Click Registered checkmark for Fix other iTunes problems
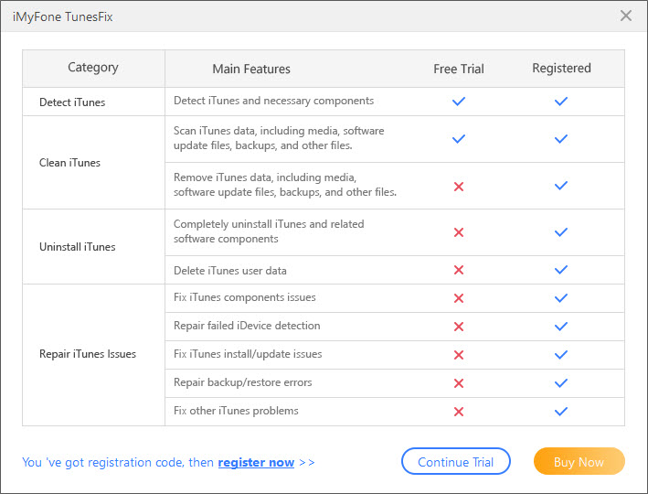The height and width of the screenshot is (494, 648). [x=561, y=412]
